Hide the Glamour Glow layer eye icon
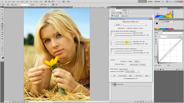 click(112, 16)
